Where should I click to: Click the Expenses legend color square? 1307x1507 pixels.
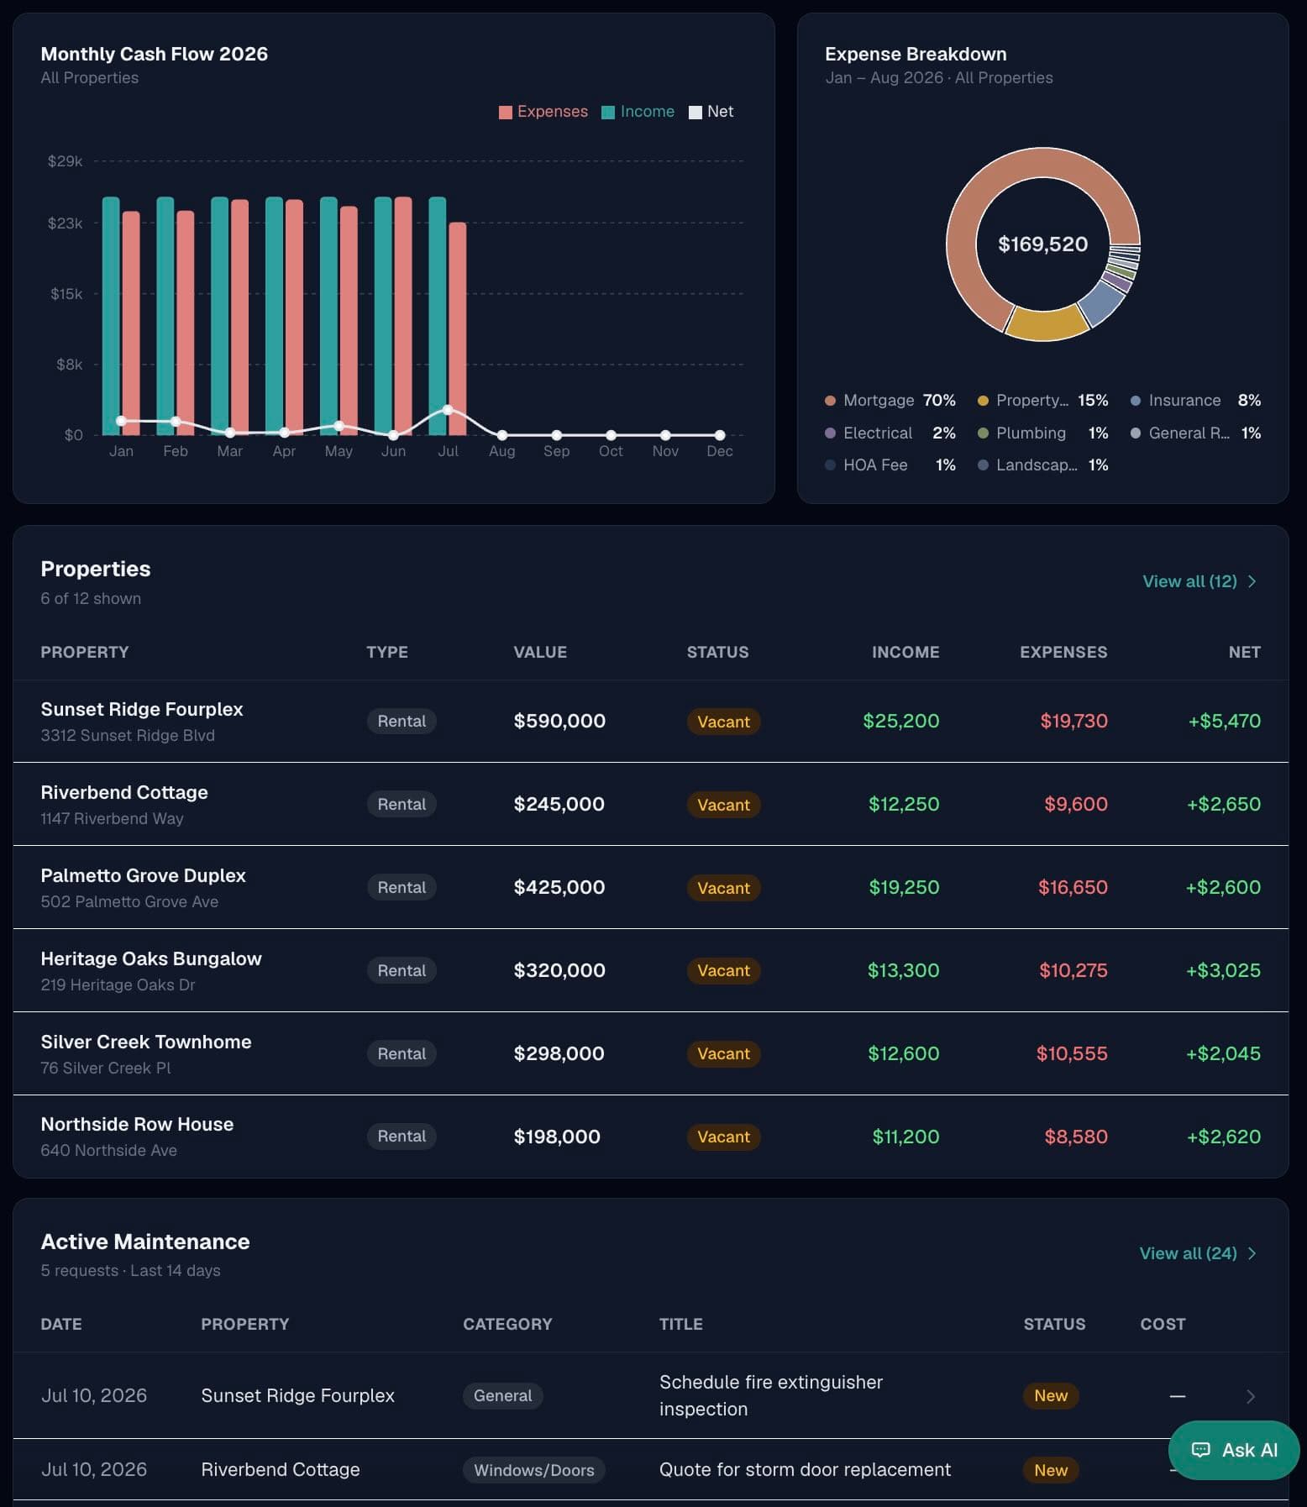tap(506, 113)
